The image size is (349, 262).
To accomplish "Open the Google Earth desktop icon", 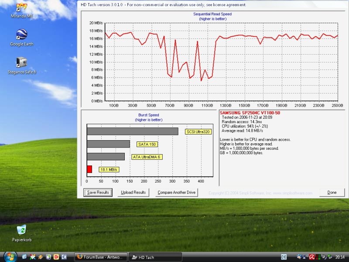I will point(21,38).
